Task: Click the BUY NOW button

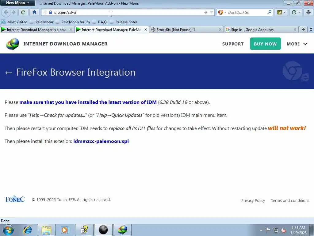Action: tap(265, 44)
